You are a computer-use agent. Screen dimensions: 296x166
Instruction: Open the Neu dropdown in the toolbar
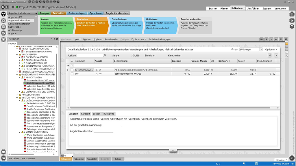pos(77,39)
